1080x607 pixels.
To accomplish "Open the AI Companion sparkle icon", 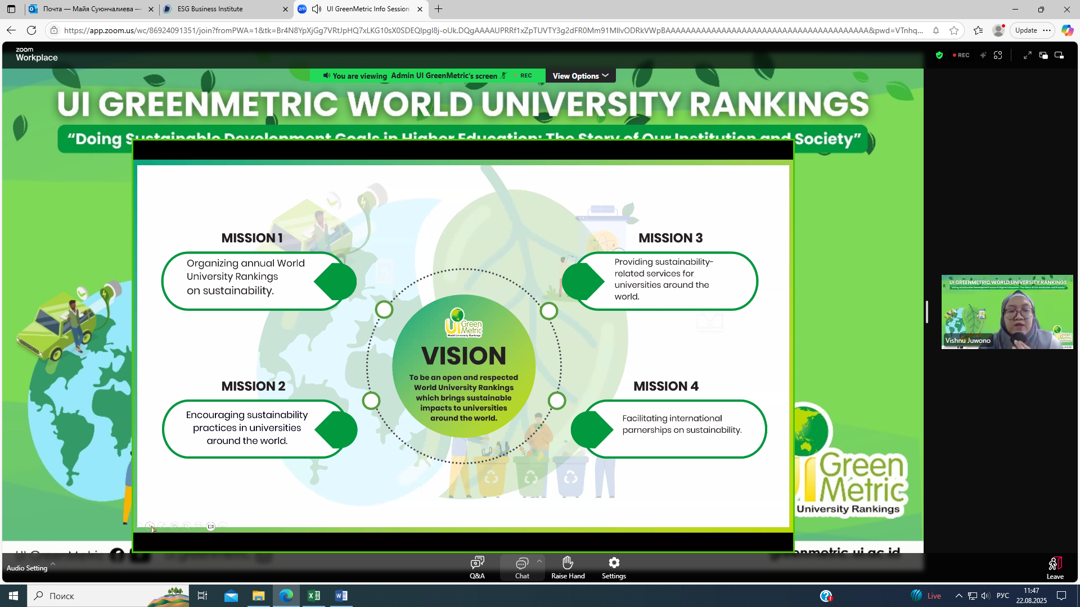I will coord(983,55).
